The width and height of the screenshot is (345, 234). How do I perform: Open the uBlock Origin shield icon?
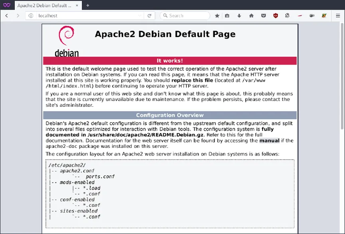pos(275,16)
